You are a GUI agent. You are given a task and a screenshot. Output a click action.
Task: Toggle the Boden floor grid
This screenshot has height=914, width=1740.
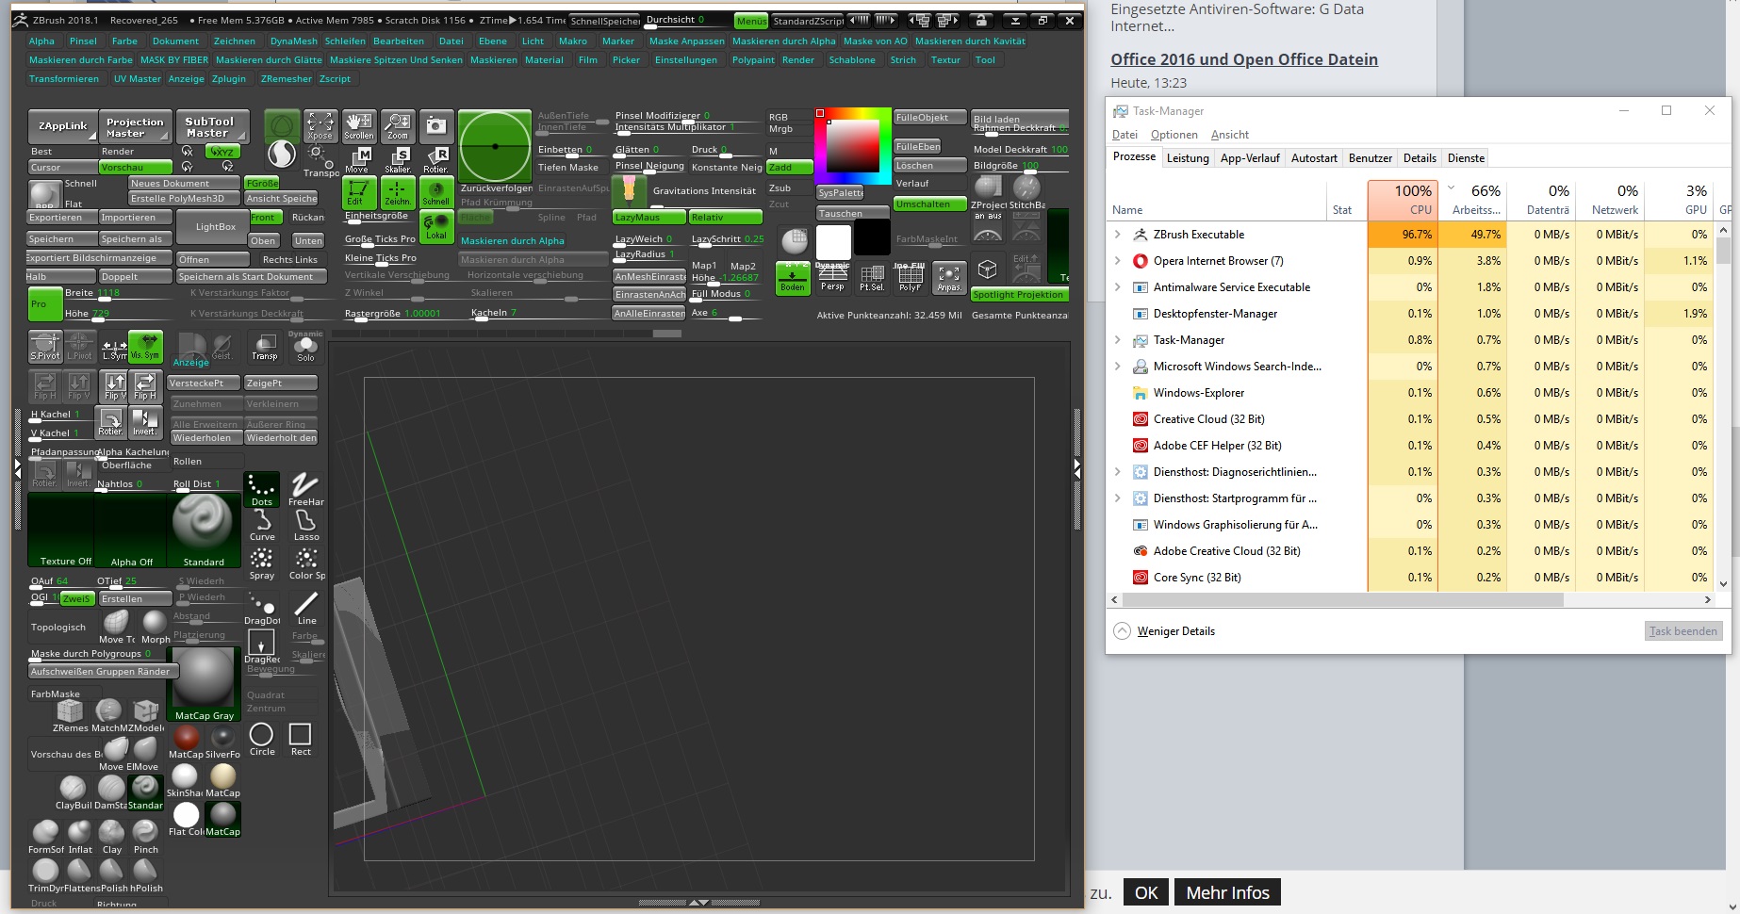click(x=793, y=277)
